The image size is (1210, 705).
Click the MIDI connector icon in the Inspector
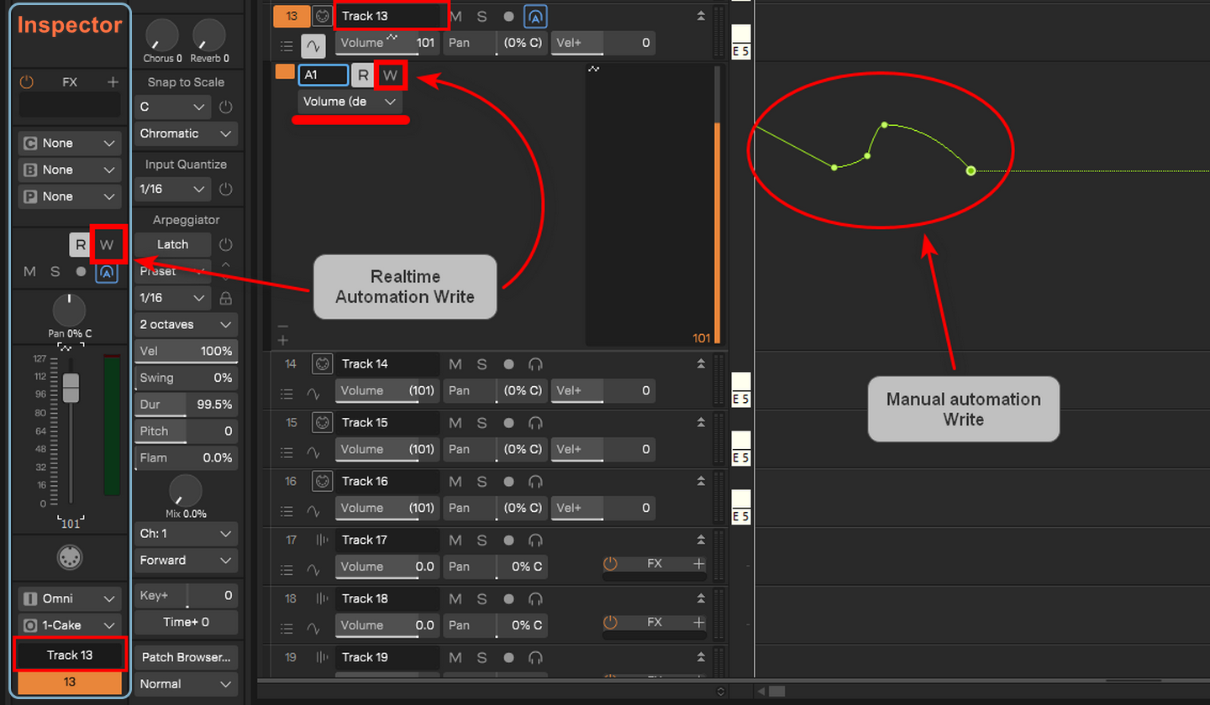pos(70,557)
